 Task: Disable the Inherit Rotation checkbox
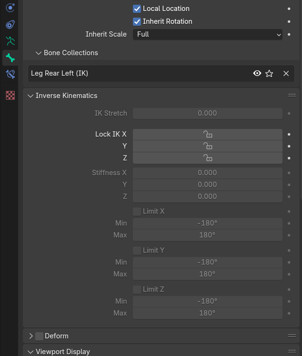[x=137, y=21]
